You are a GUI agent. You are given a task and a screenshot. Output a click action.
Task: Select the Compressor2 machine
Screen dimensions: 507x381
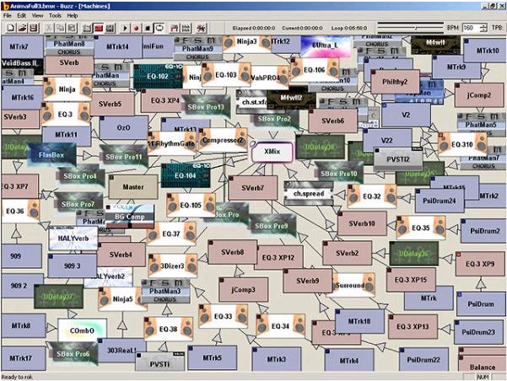221,140
